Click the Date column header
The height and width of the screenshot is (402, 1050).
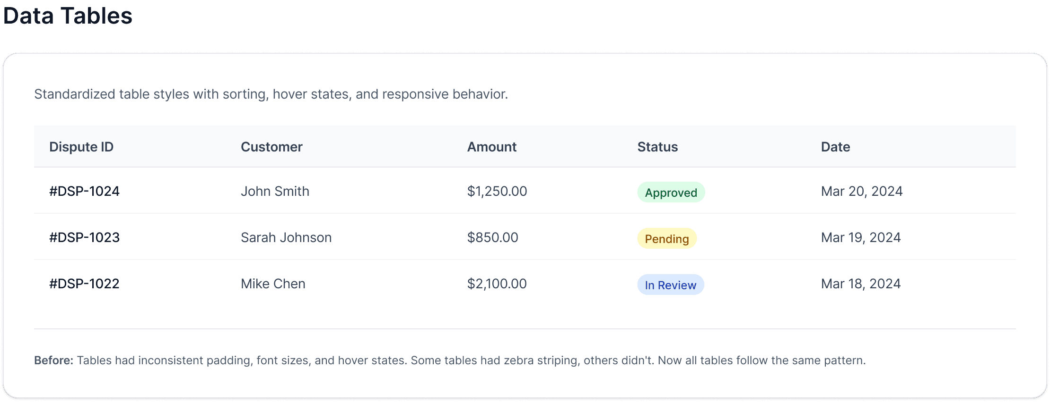835,147
